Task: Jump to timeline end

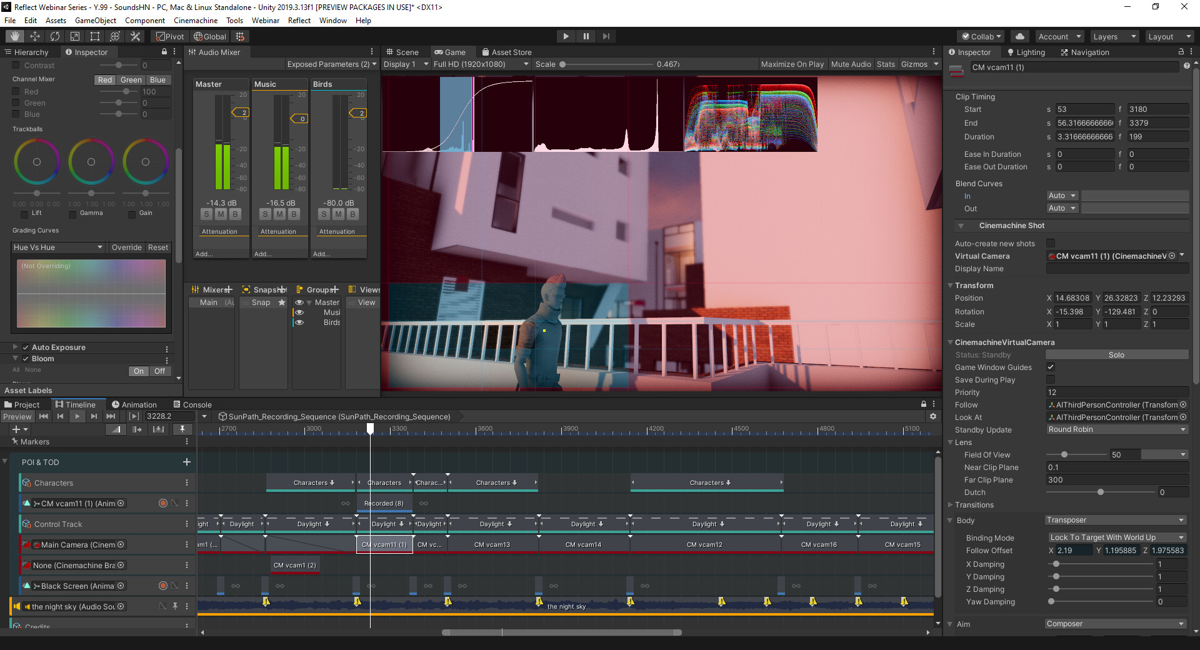Action: (111, 416)
